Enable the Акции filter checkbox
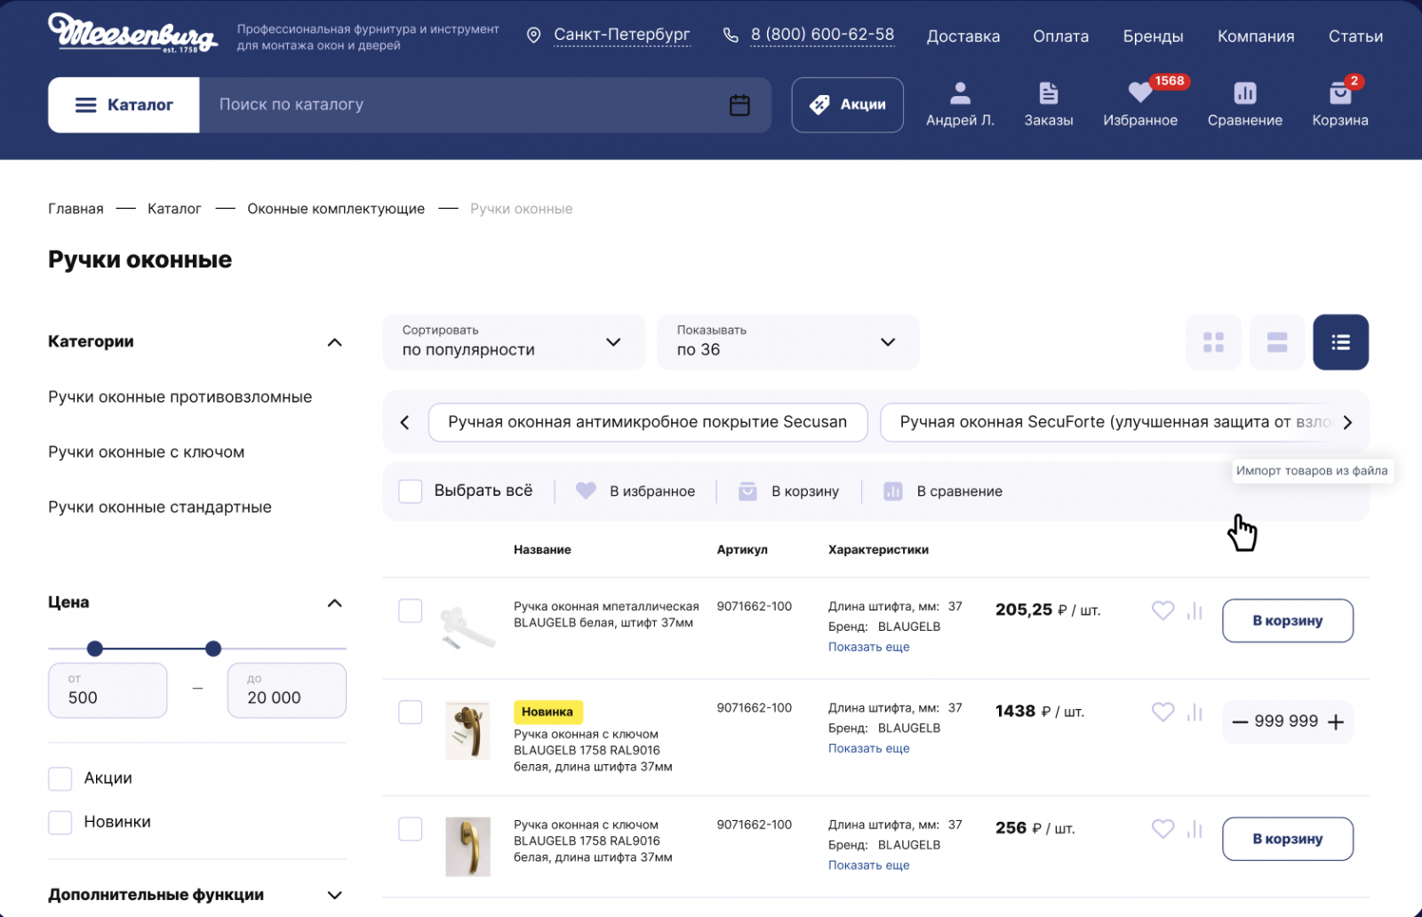Image resolution: width=1422 pixels, height=917 pixels. [60, 778]
